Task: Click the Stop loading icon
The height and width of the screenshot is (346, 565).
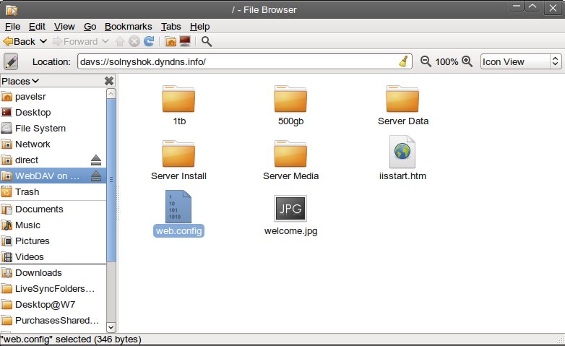Action: [134, 41]
